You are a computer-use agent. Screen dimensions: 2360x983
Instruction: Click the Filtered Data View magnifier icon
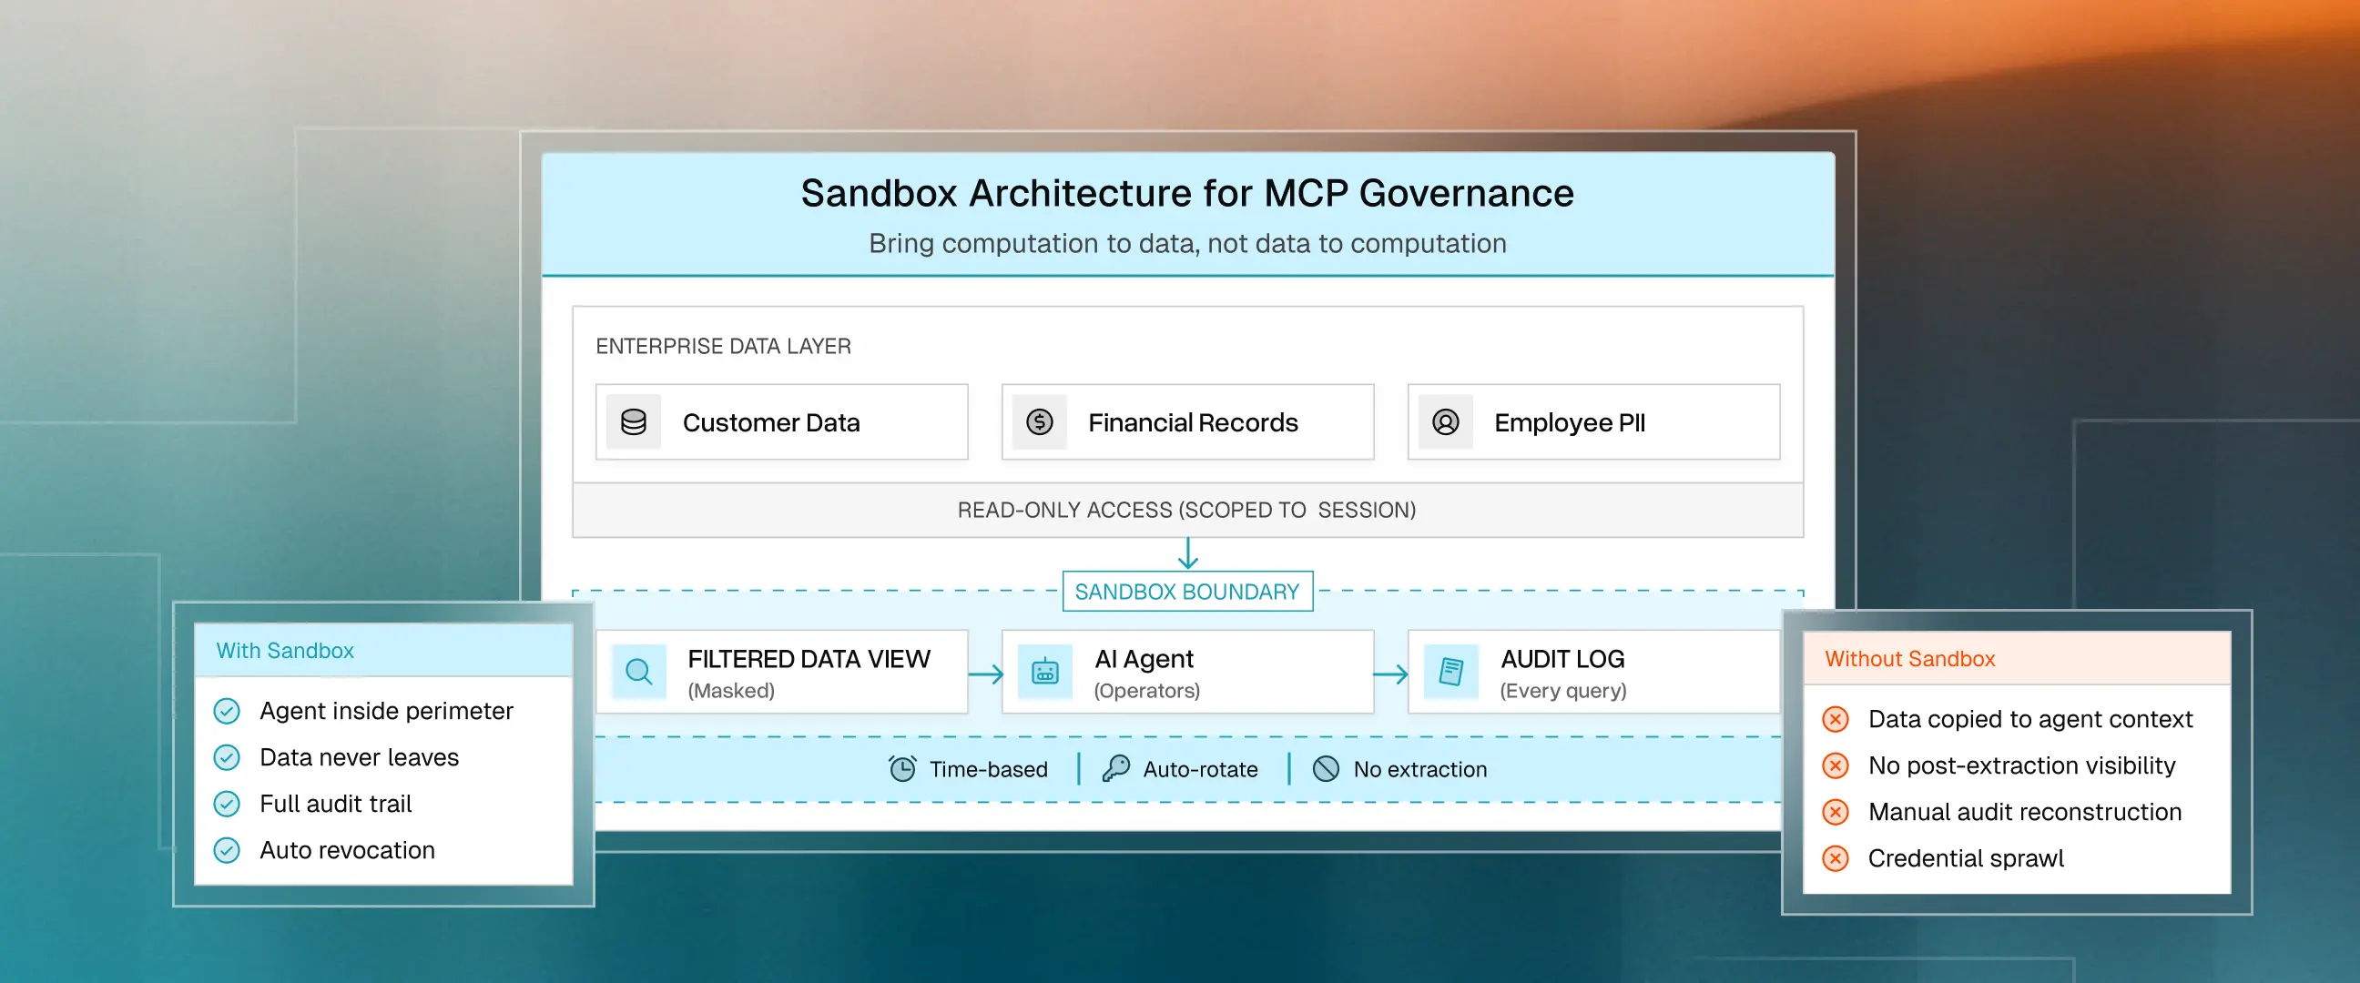638,673
